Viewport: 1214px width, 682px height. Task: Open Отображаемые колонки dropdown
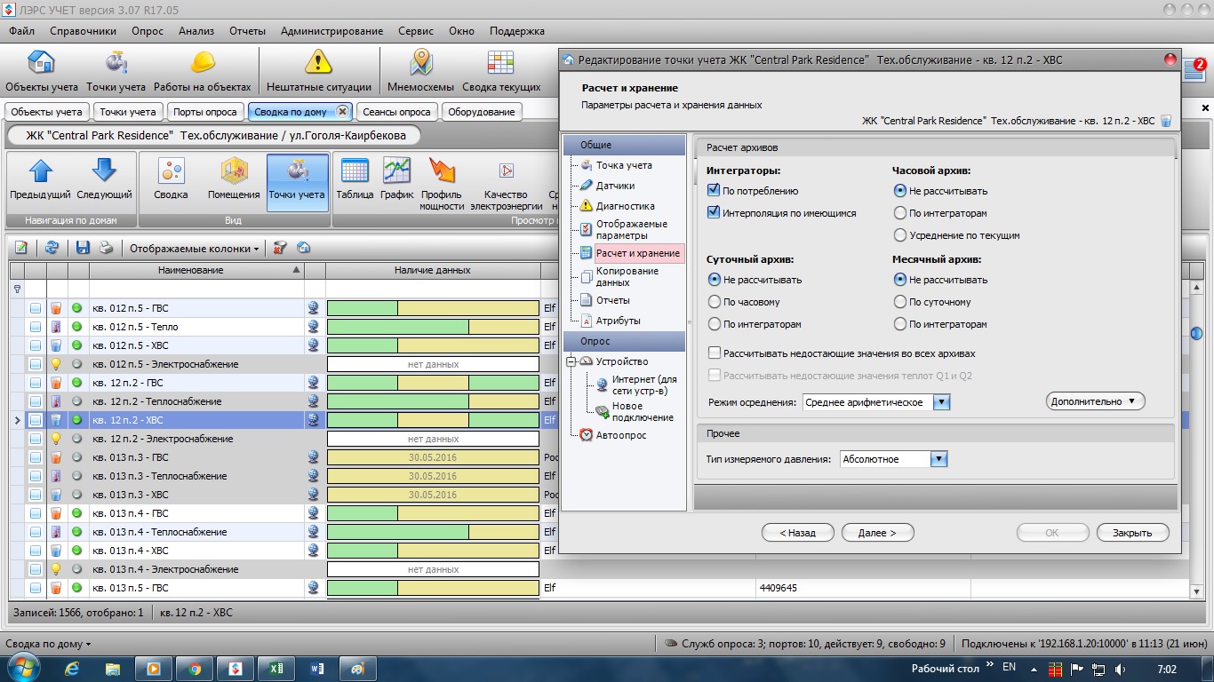[x=194, y=249]
